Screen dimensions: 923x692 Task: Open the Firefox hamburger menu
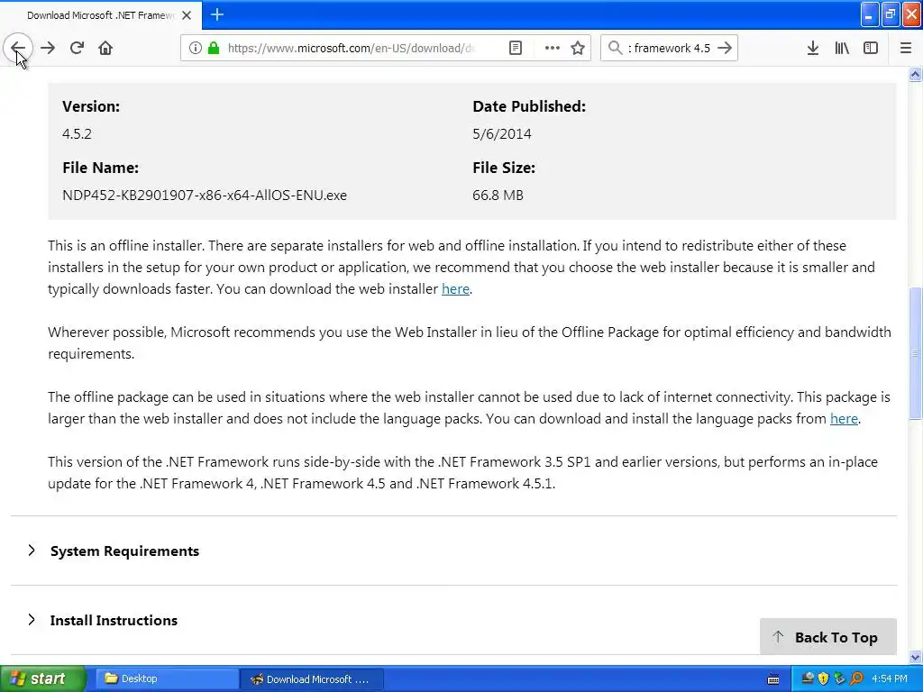pos(906,49)
